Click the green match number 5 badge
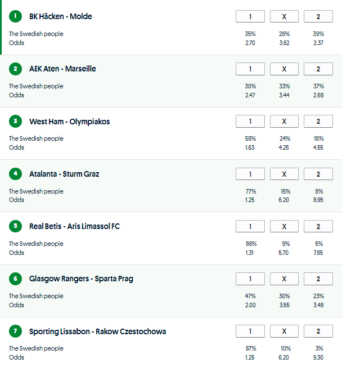 pos(15,226)
